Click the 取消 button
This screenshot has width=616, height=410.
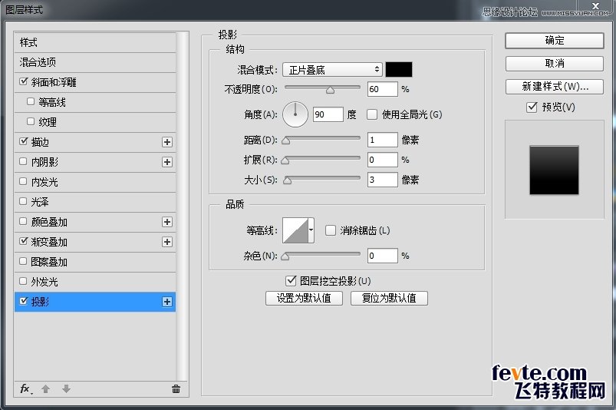click(555, 63)
